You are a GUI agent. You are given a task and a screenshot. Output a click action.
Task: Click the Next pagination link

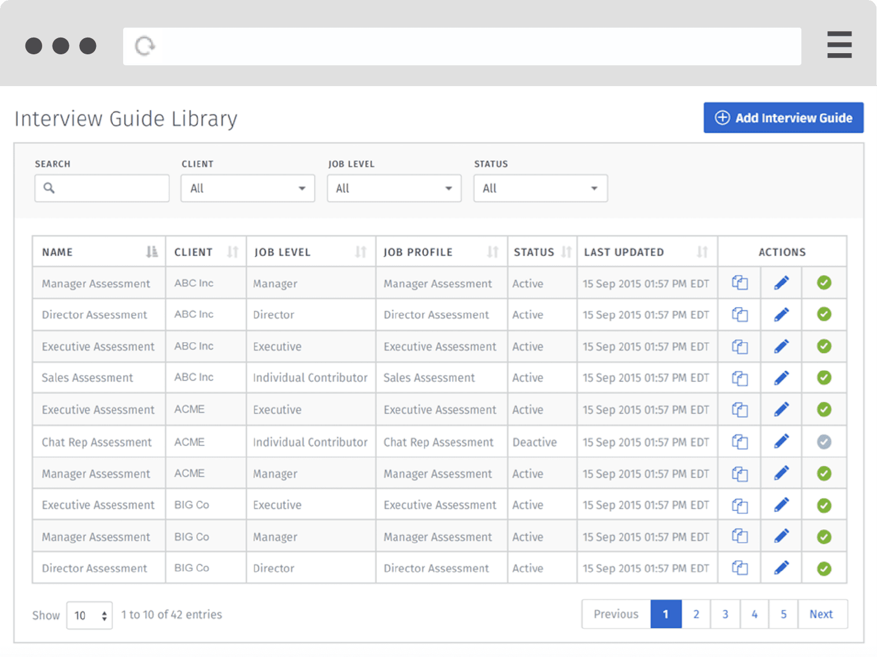coord(822,614)
